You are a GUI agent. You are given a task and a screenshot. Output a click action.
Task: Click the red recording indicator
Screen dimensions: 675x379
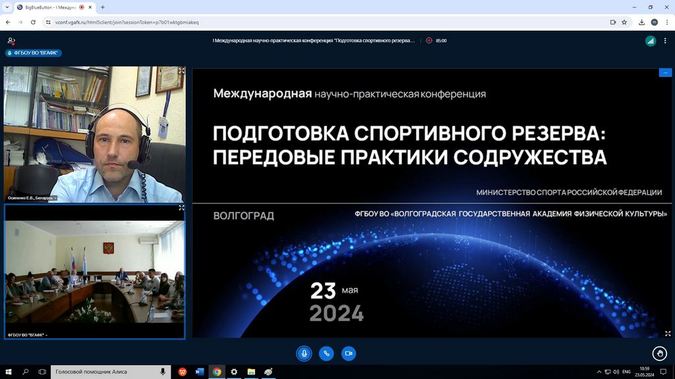[x=429, y=40]
